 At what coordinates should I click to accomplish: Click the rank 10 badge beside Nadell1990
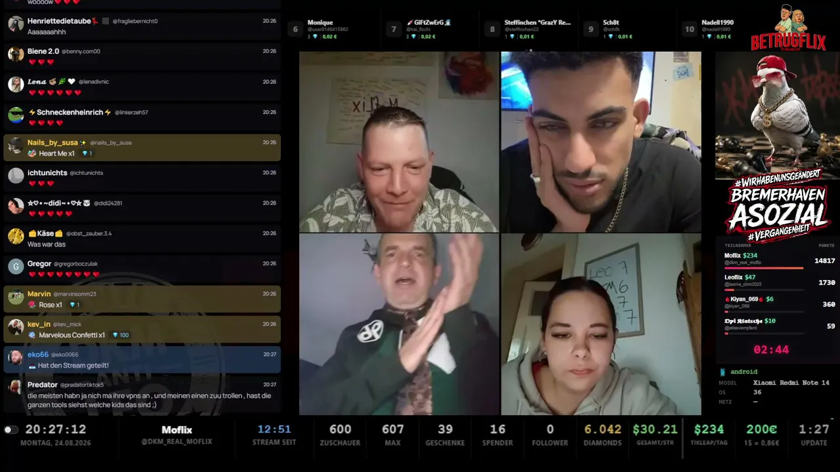click(689, 29)
